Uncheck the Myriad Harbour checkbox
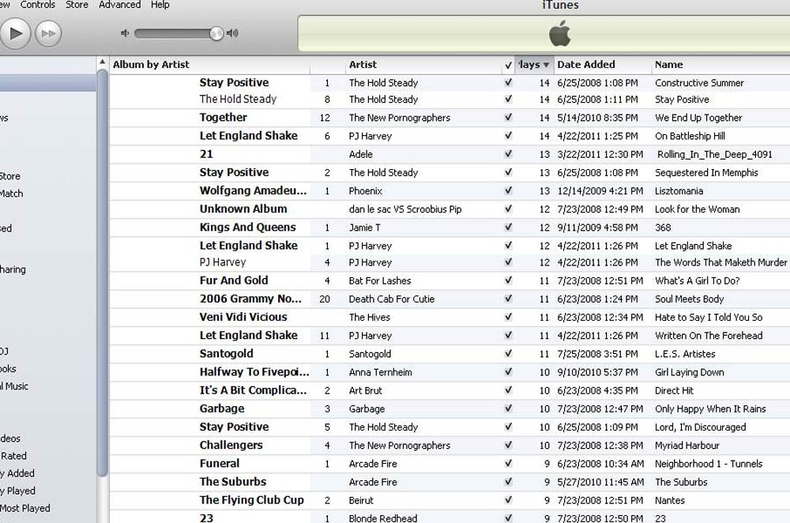The image size is (790, 523). tap(508, 445)
